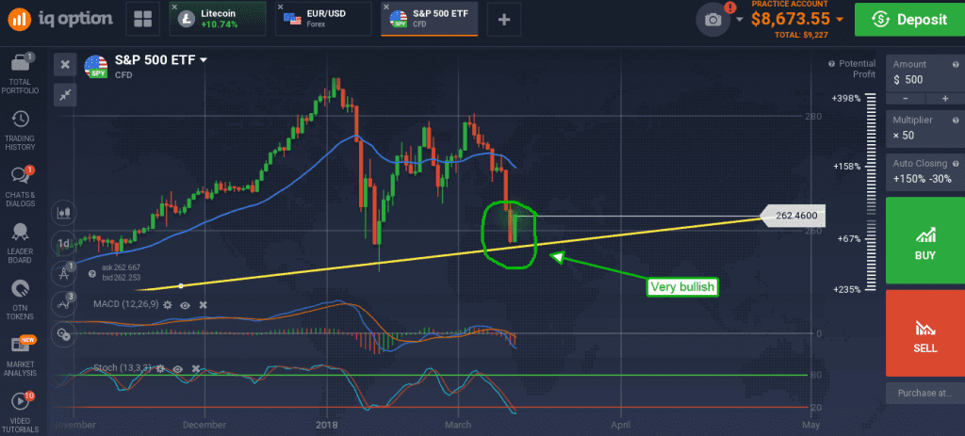Take a chart screenshot with camera icon

pyautogui.click(x=713, y=20)
